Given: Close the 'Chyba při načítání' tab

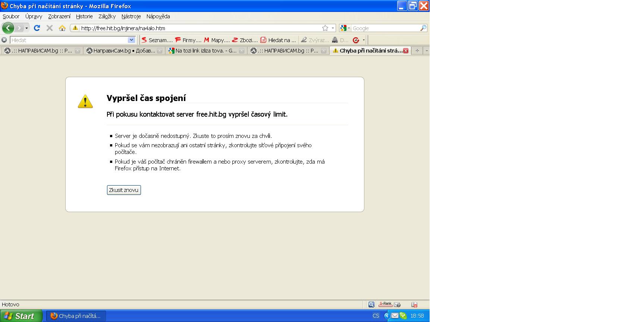Looking at the screenshot, I should point(406,51).
